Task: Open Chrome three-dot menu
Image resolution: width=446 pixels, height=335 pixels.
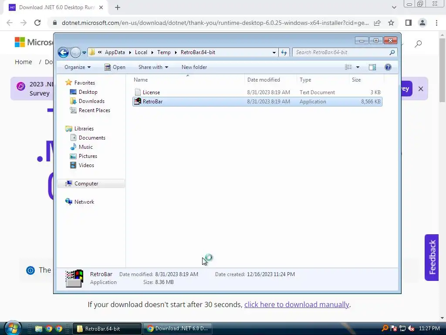Action: [x=436, y=23]
